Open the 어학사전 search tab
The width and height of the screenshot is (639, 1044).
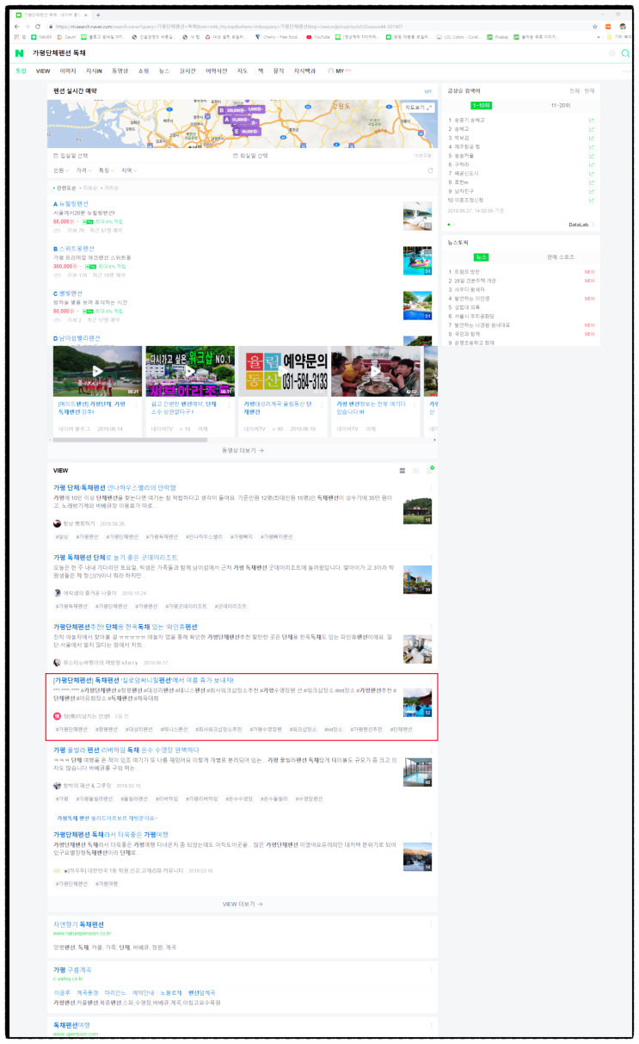coord(216,71)
